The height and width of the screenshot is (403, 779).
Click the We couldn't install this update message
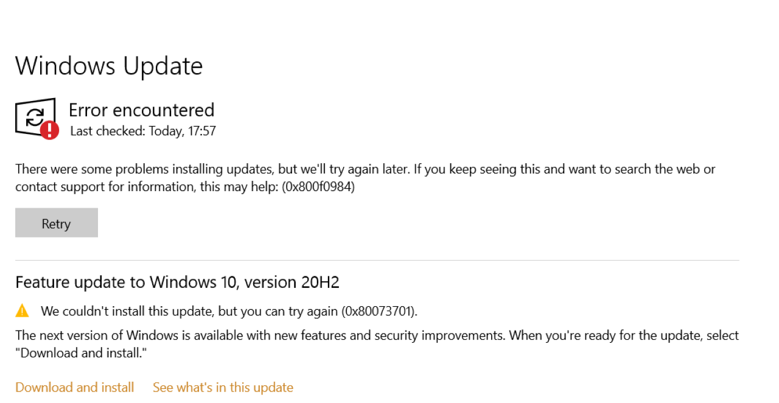[229, 311]
